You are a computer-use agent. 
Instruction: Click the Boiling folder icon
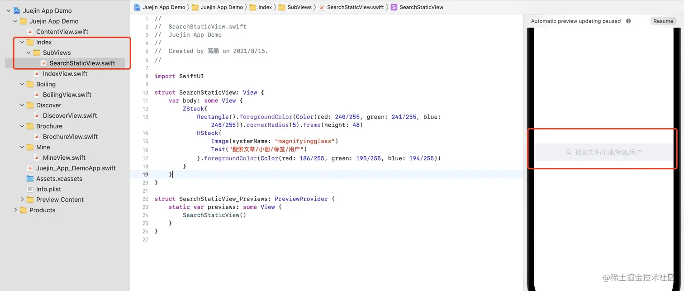pyautogui.click(x=30, y=84)
